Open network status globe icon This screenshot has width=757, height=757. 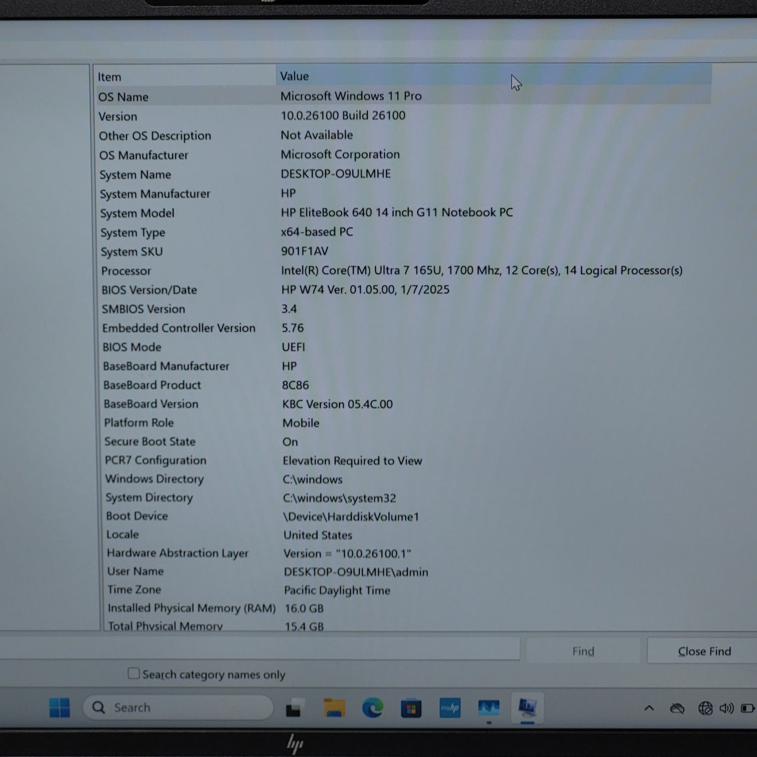705,709
